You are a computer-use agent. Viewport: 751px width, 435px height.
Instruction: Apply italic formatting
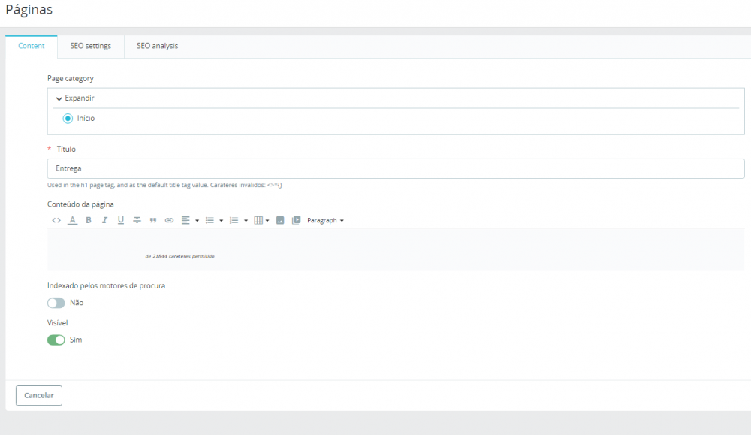pyautogui.click(x=104, y=219)
